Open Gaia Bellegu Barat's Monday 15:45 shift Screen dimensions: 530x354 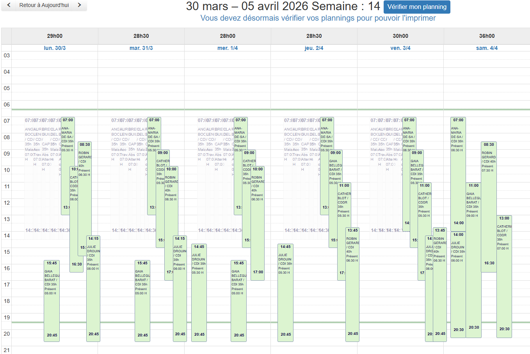[52, 300]
